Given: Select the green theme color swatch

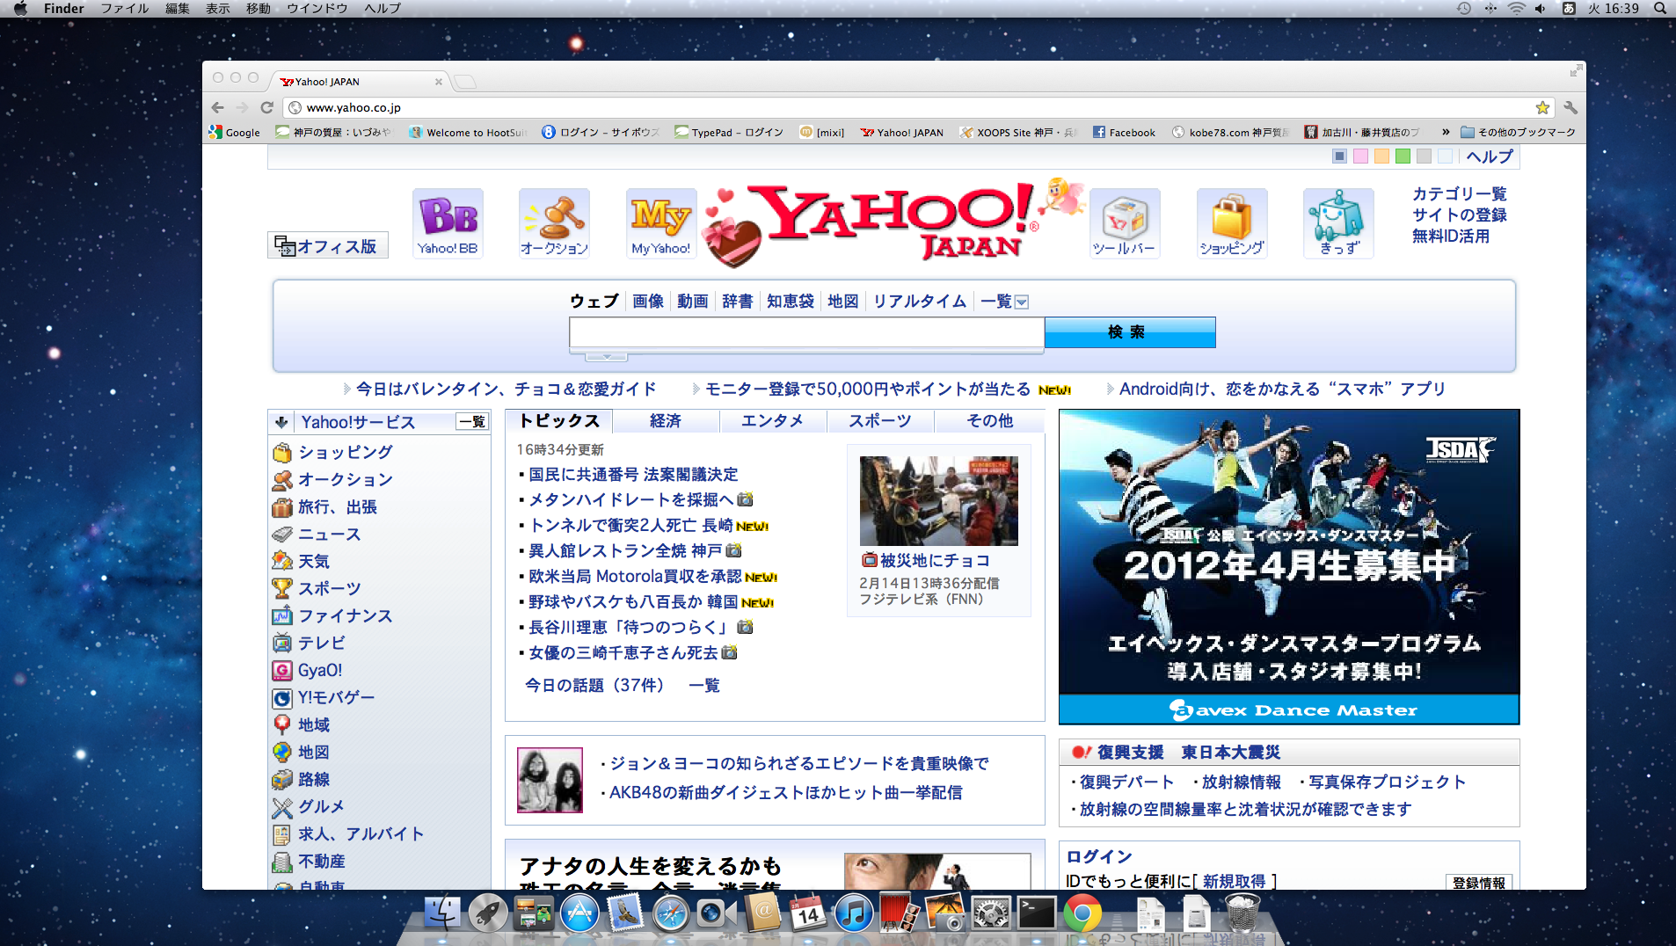Looking at the screenshot, I should click(1403, 156).
